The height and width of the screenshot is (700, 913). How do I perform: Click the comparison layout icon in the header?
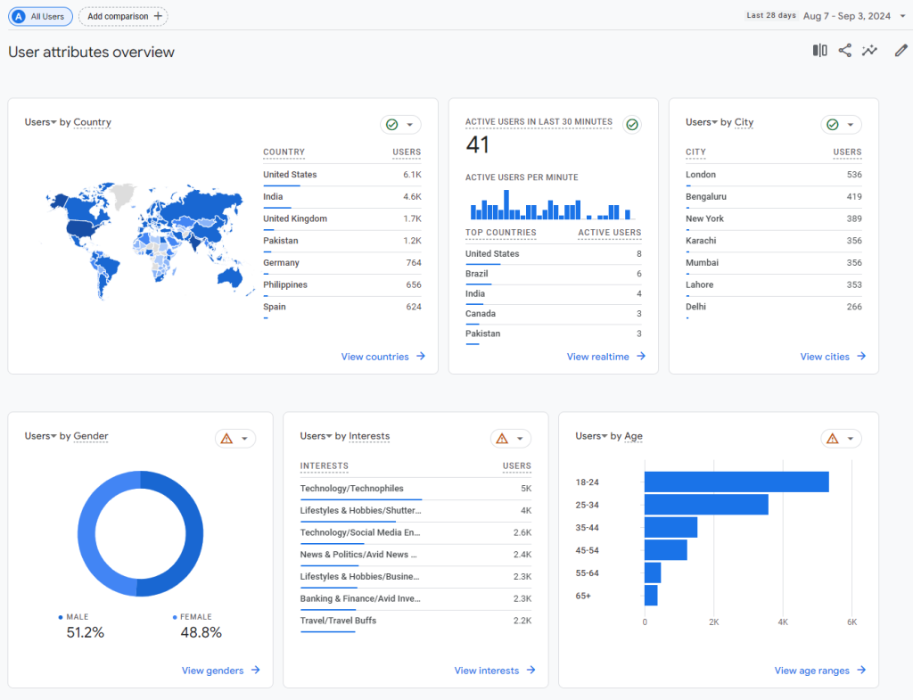[x=818, y=50]
